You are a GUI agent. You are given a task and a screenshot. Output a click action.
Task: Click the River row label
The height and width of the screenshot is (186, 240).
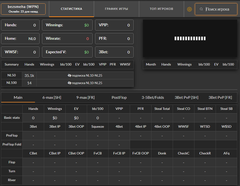tap(12, 180)
